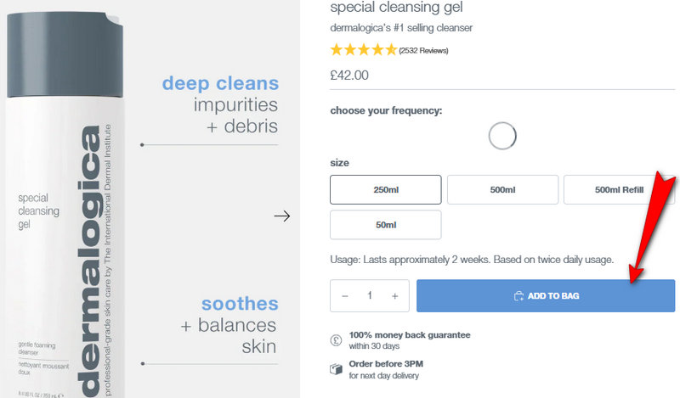The width and height of the screenshot is (680, 398).
Task: Open the 2532 Reviews link
Action: tap(423, 51)
